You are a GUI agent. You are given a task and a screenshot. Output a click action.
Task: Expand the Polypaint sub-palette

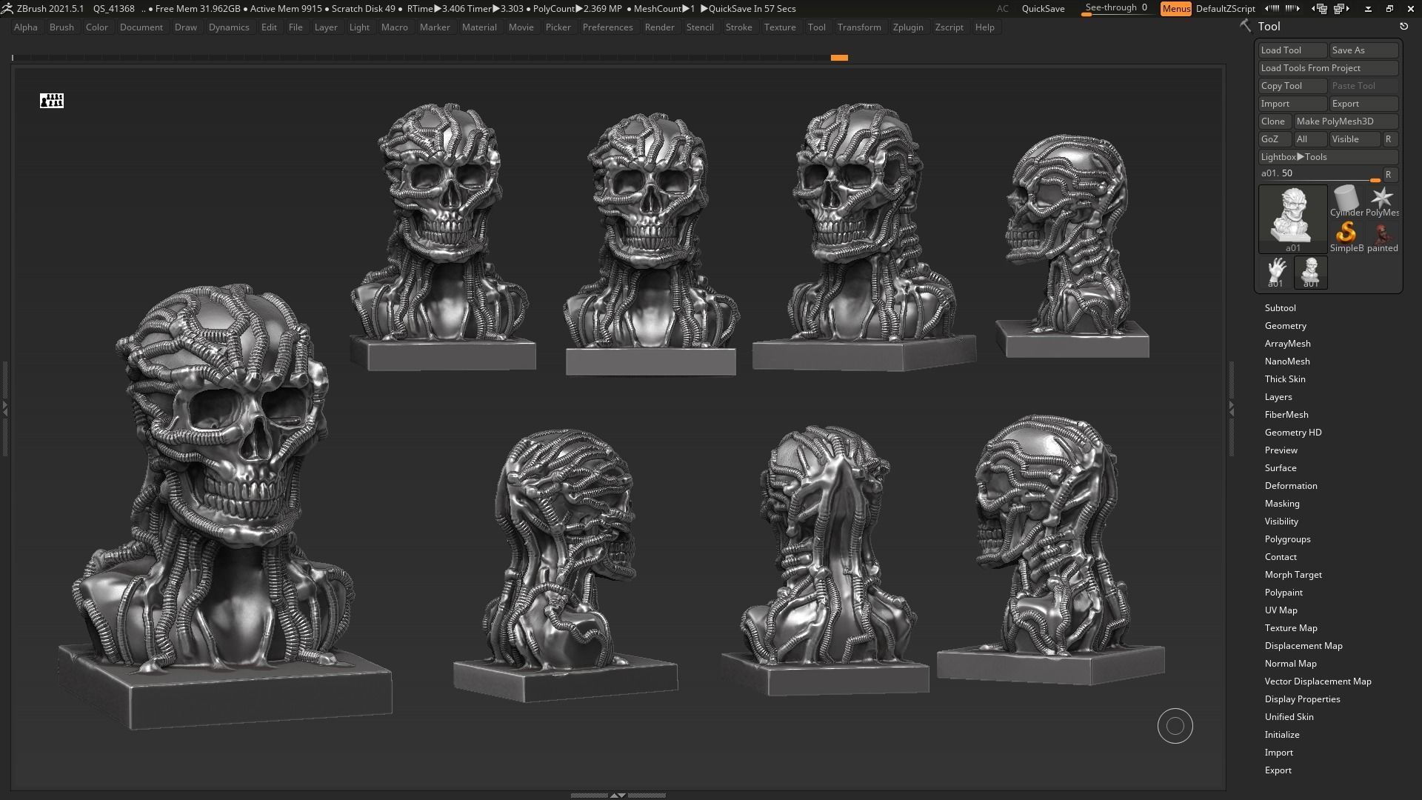[x=1284, y=593]
